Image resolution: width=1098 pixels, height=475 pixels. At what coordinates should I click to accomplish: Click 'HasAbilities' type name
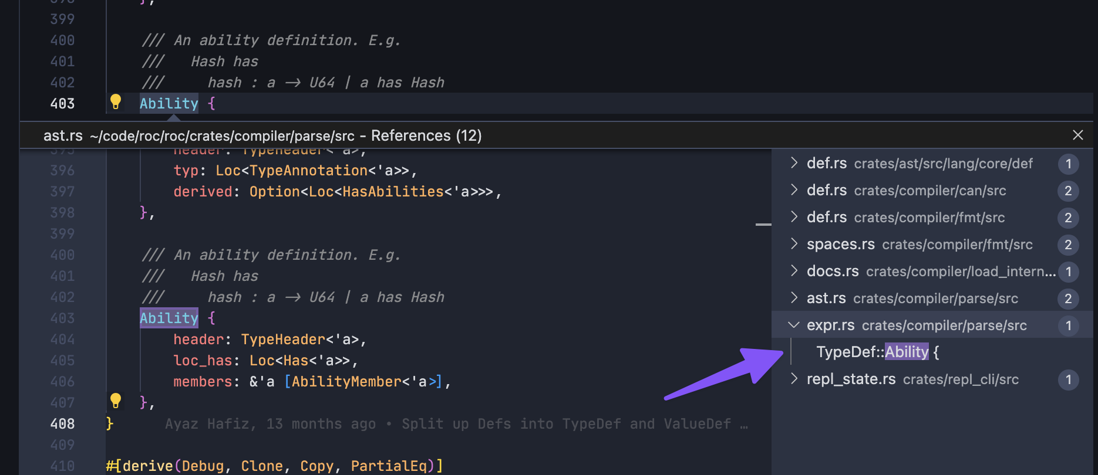pyautogui.click(x=393, y=191)
